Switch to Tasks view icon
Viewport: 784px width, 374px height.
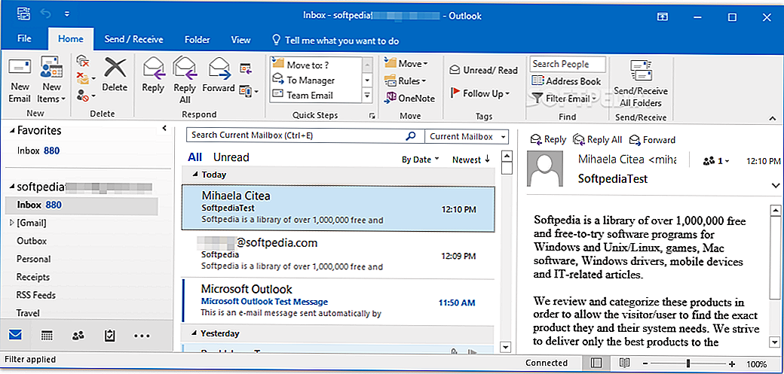(x=110, y=336)
